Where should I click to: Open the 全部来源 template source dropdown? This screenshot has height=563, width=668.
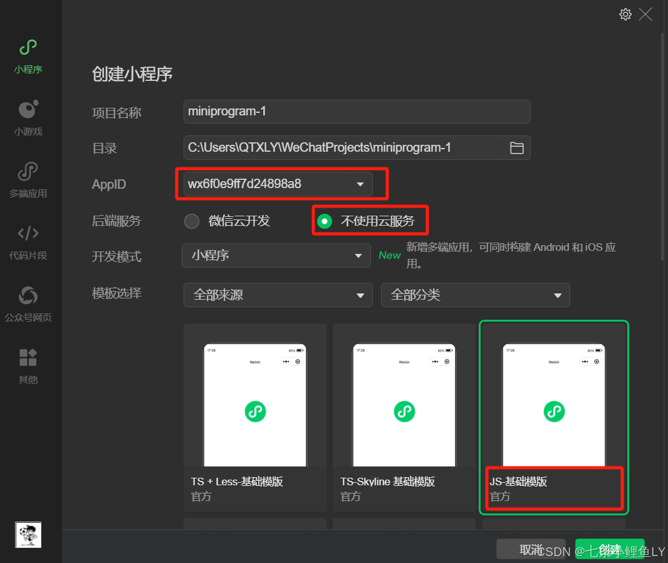tap(278, 295)
